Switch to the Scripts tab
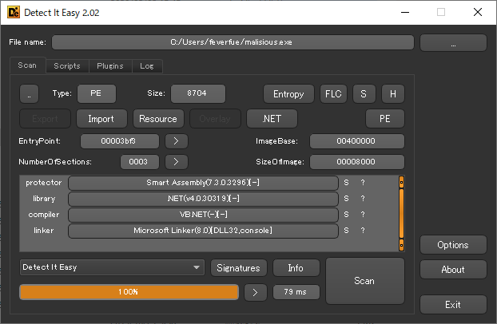Image resolution: width=497 pixels, height=324 pixels. 67,66
